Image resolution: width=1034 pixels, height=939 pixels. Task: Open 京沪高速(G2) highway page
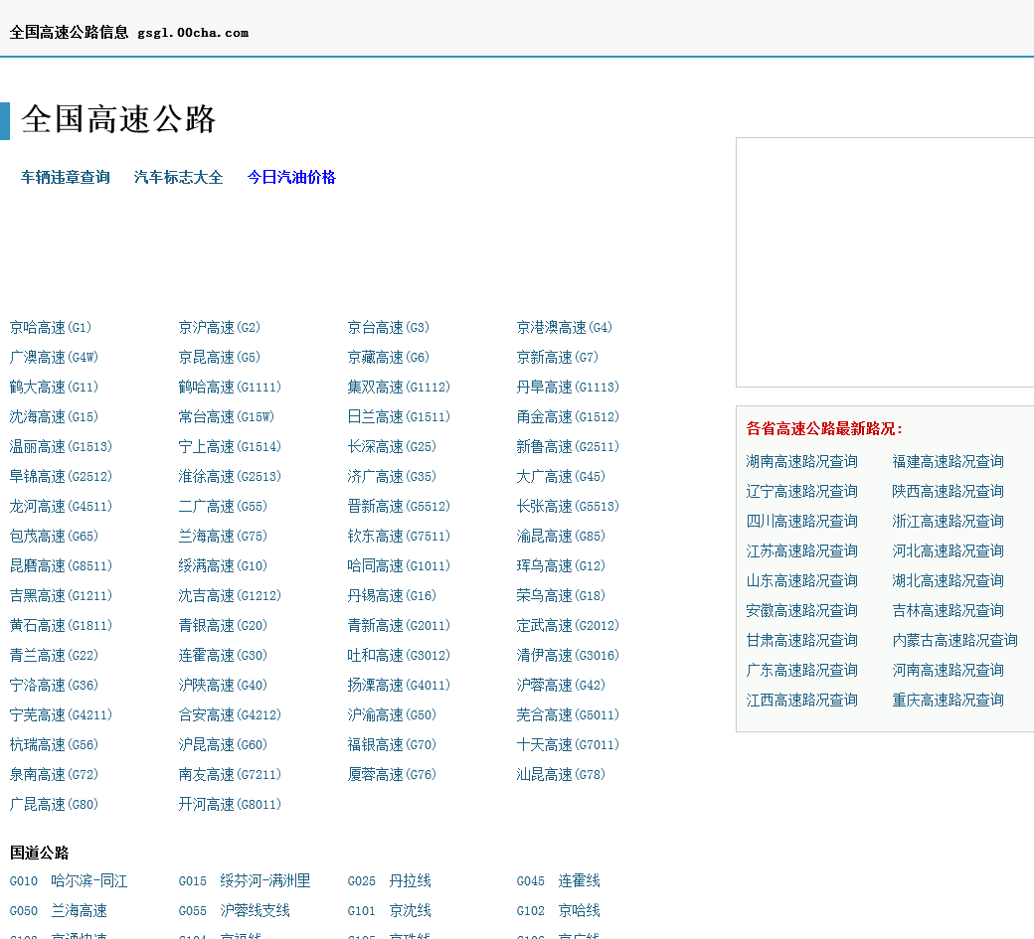pyautogui.click(x=219, y=328)
